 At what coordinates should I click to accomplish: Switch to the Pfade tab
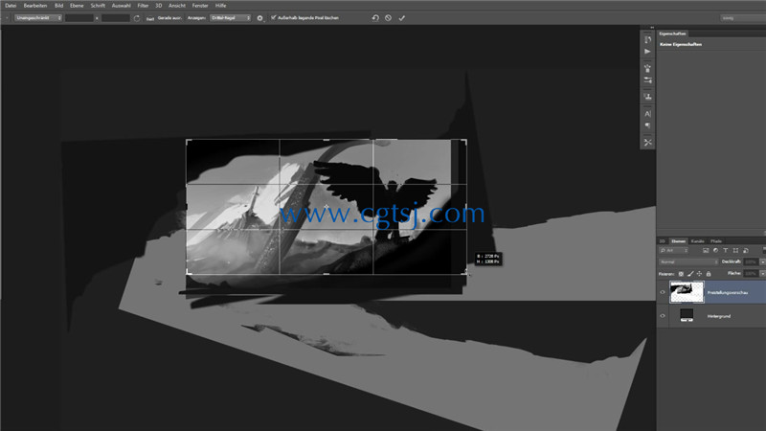[716, 241]
